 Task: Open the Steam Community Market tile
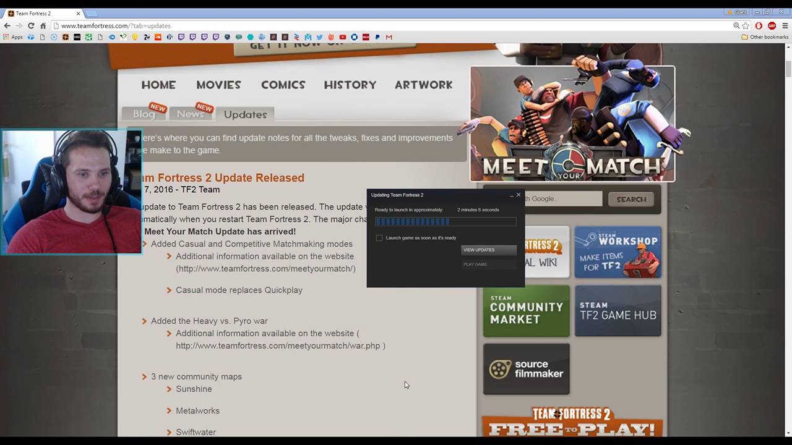526,311
